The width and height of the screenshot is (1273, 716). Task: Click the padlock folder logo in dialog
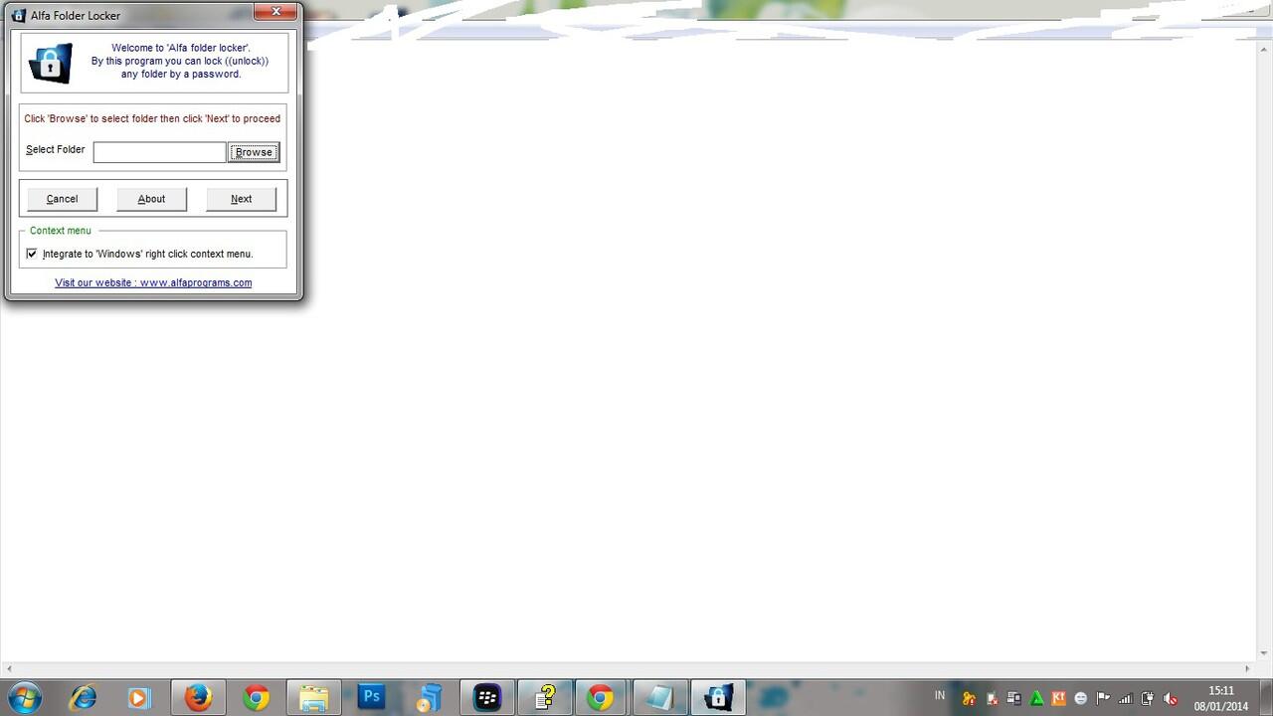tap(51, 63)
